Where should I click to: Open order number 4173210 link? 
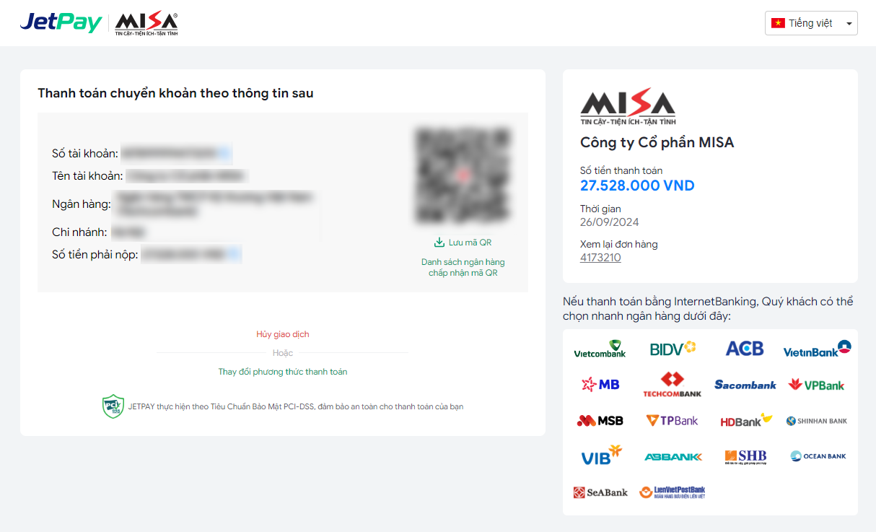[x=600, y=258]
